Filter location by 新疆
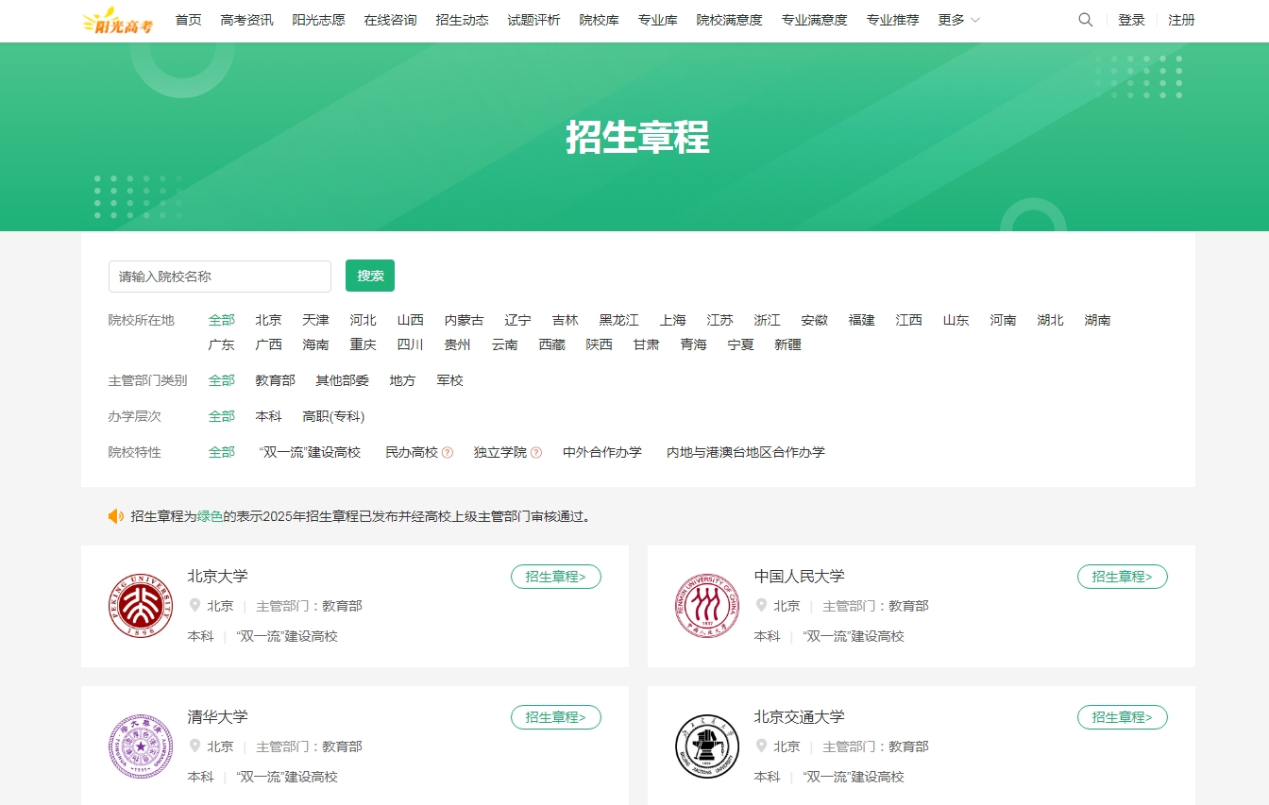Screen dimensions: 1269x805 [788, 345]
